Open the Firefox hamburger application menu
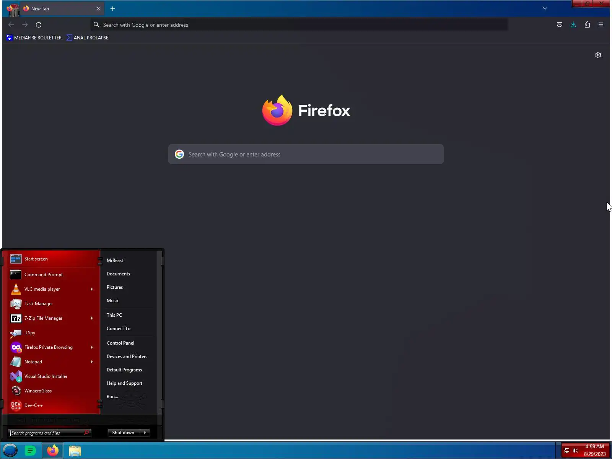This screenshot has width=612, height=459. [601, 25]
